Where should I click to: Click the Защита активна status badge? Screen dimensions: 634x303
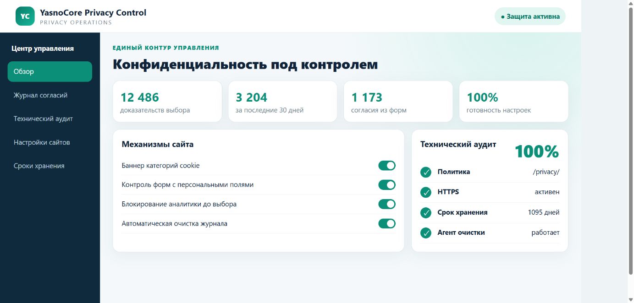pos(530,16)
